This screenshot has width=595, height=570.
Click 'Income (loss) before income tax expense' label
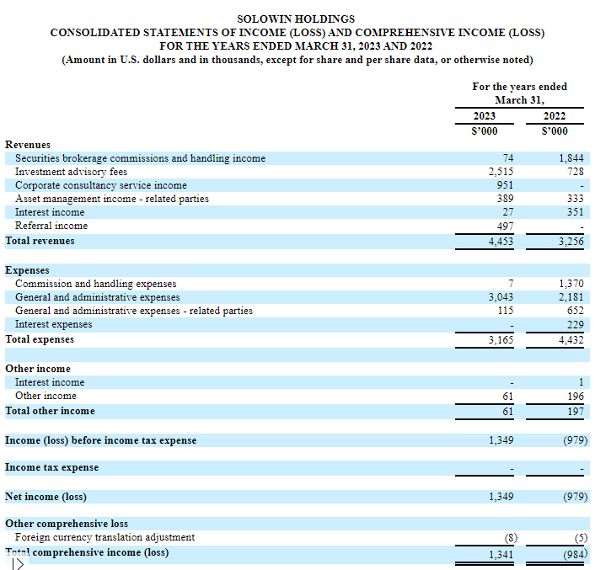(x=101, y=441)
